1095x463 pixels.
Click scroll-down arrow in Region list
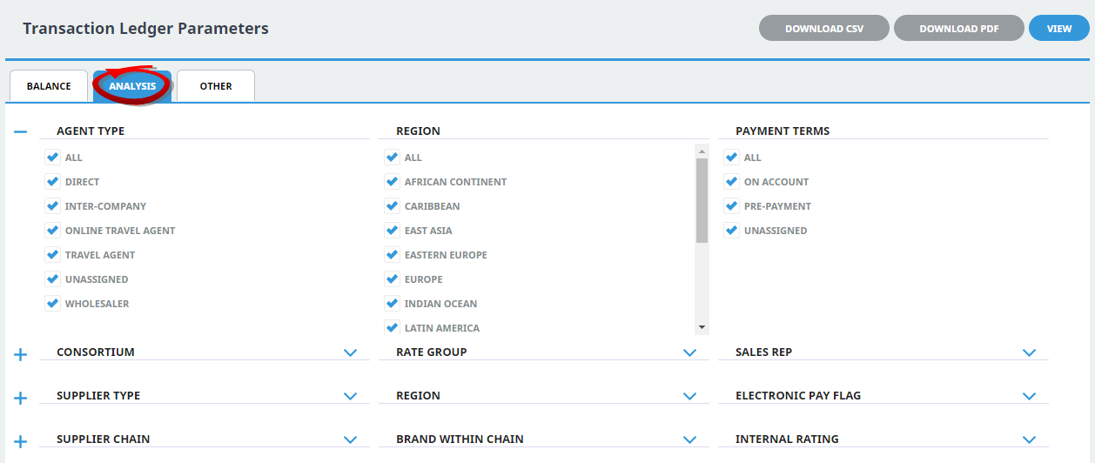(x=702, y=327)
